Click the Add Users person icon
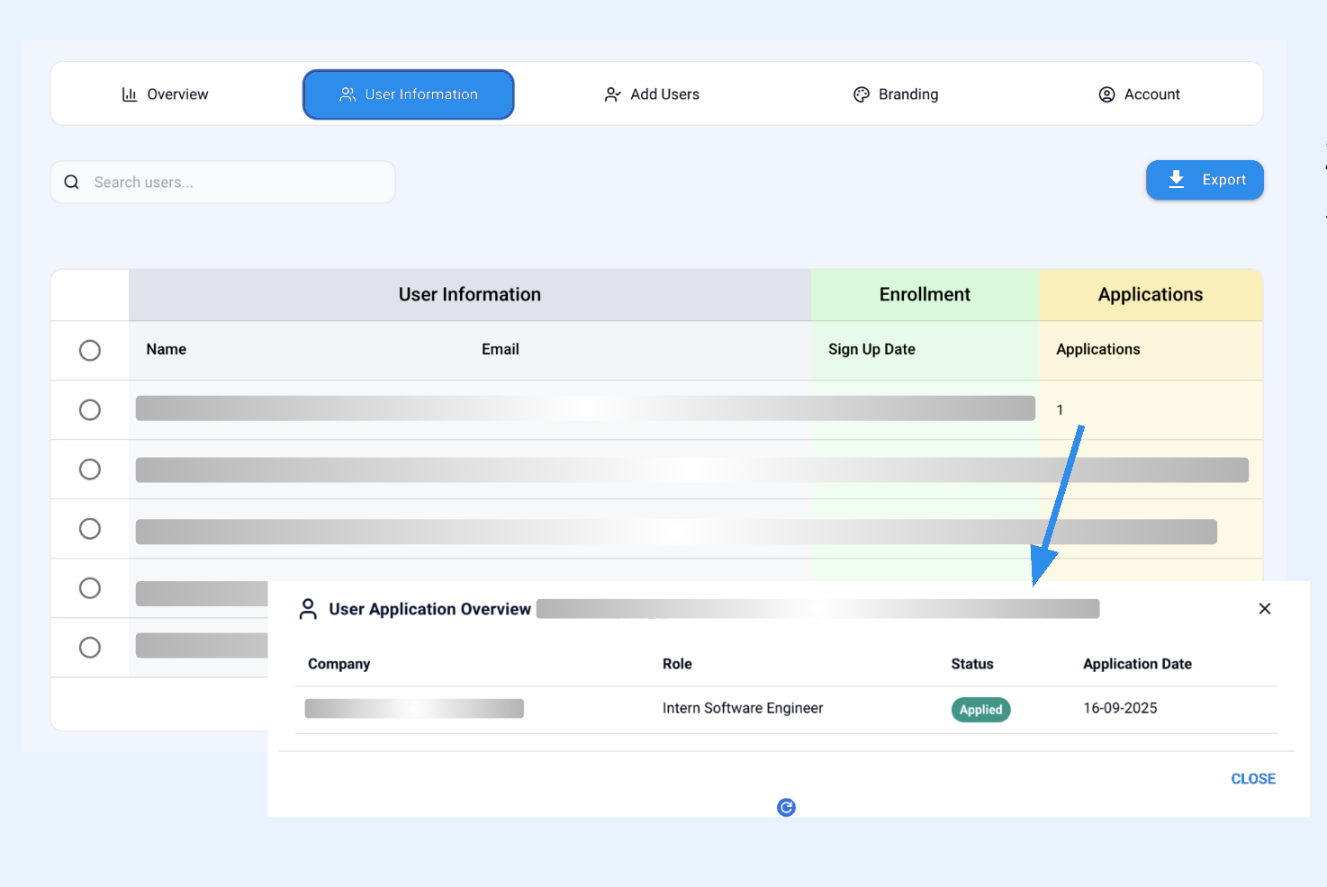 coord(612,94)
